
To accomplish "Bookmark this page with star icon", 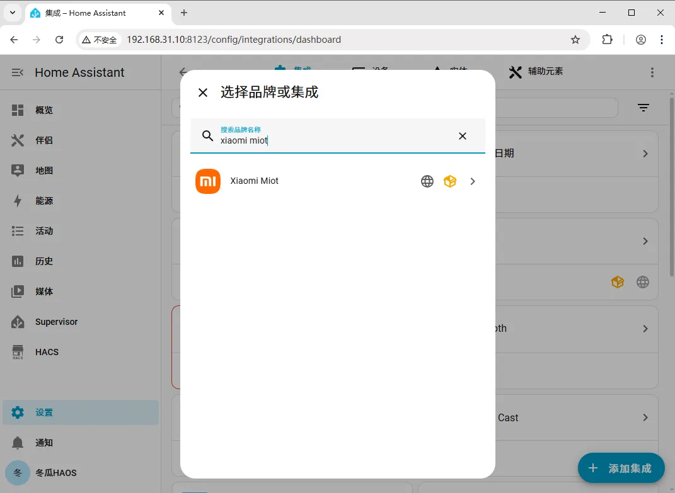I will tap(575, 40).
